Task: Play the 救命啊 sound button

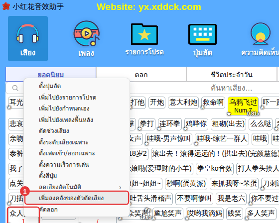Action: point(213,103)
